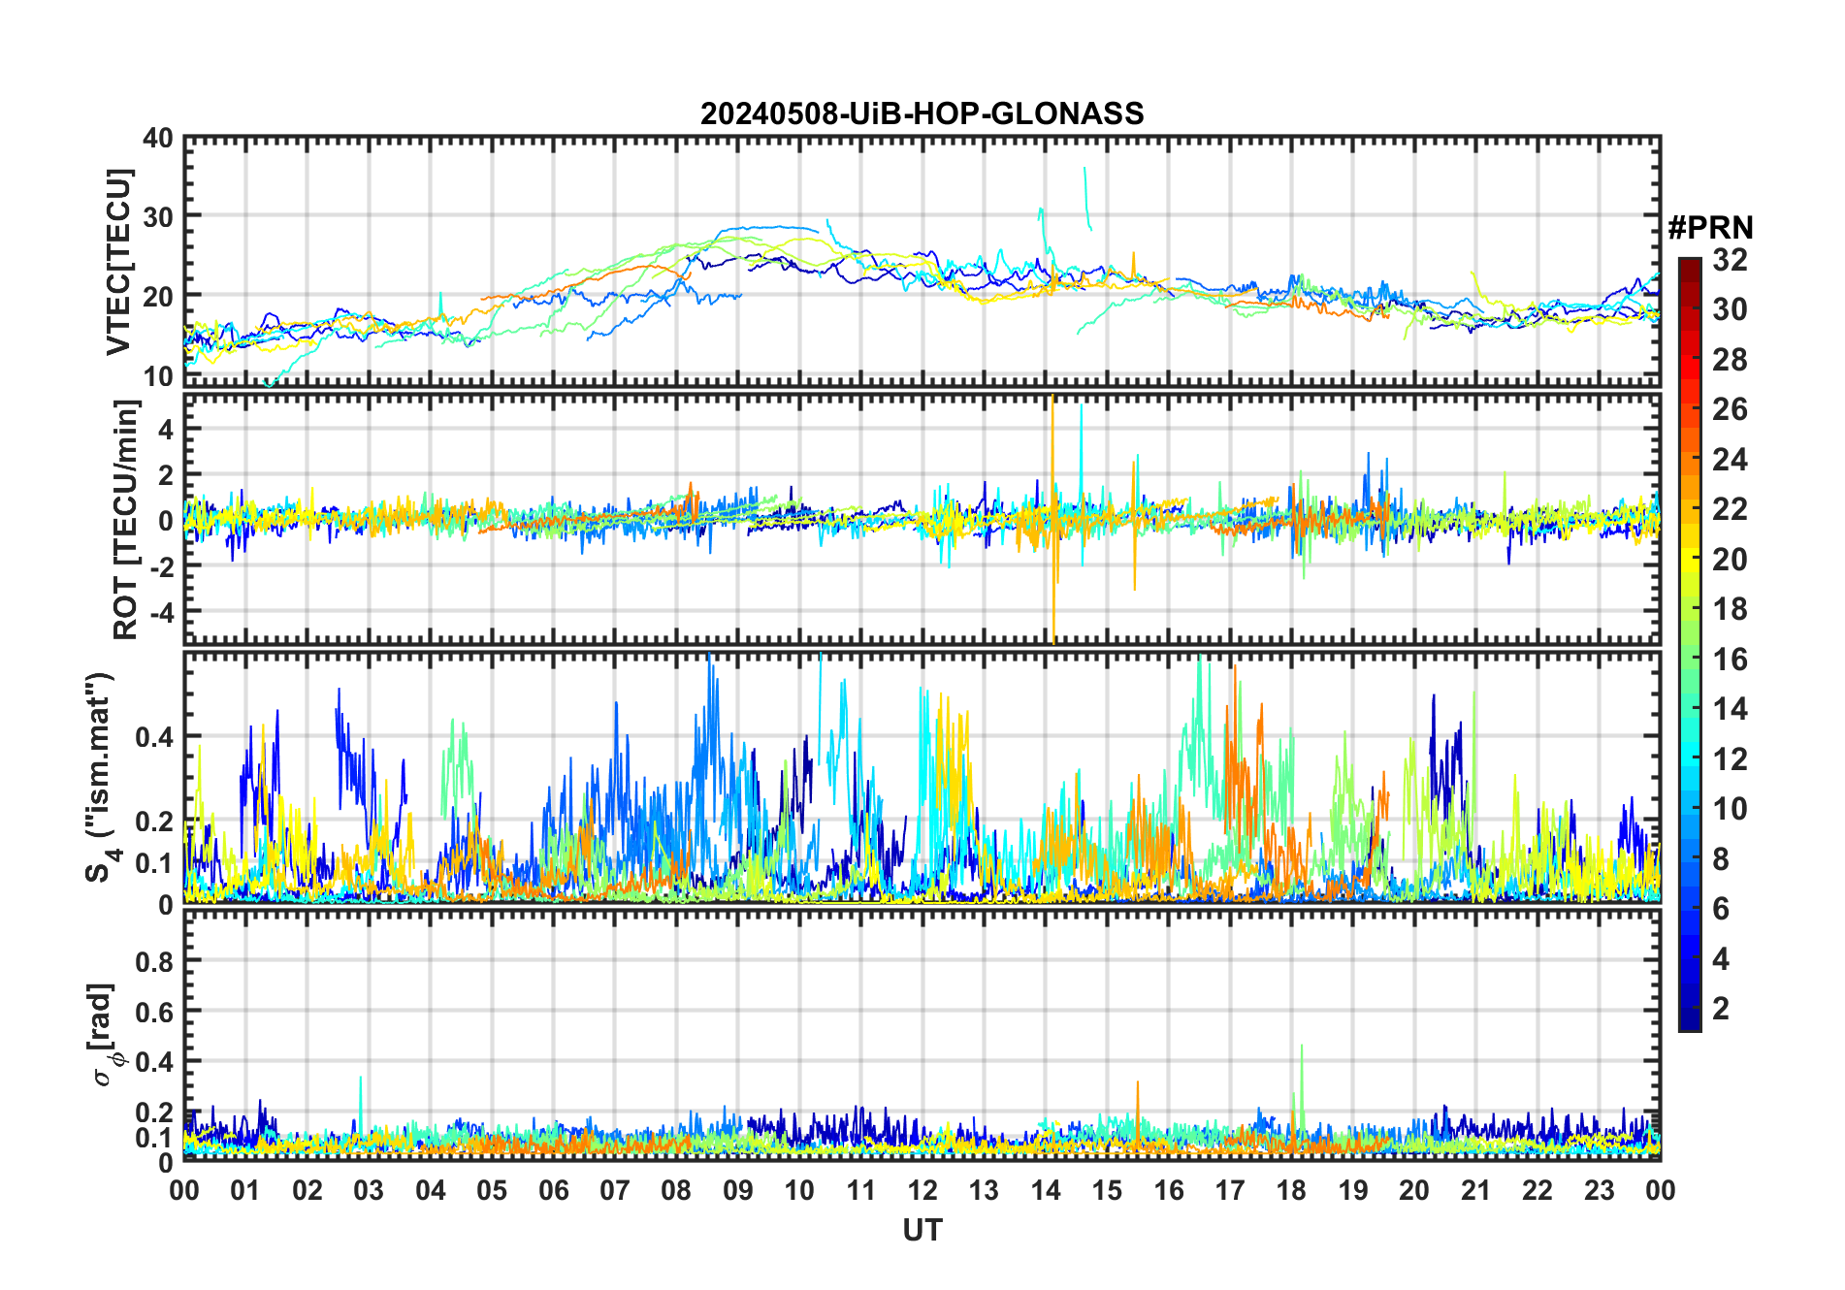Click the colorbar tick label 12
The image size is (1845, 1290).
[x=1730, y=758]
